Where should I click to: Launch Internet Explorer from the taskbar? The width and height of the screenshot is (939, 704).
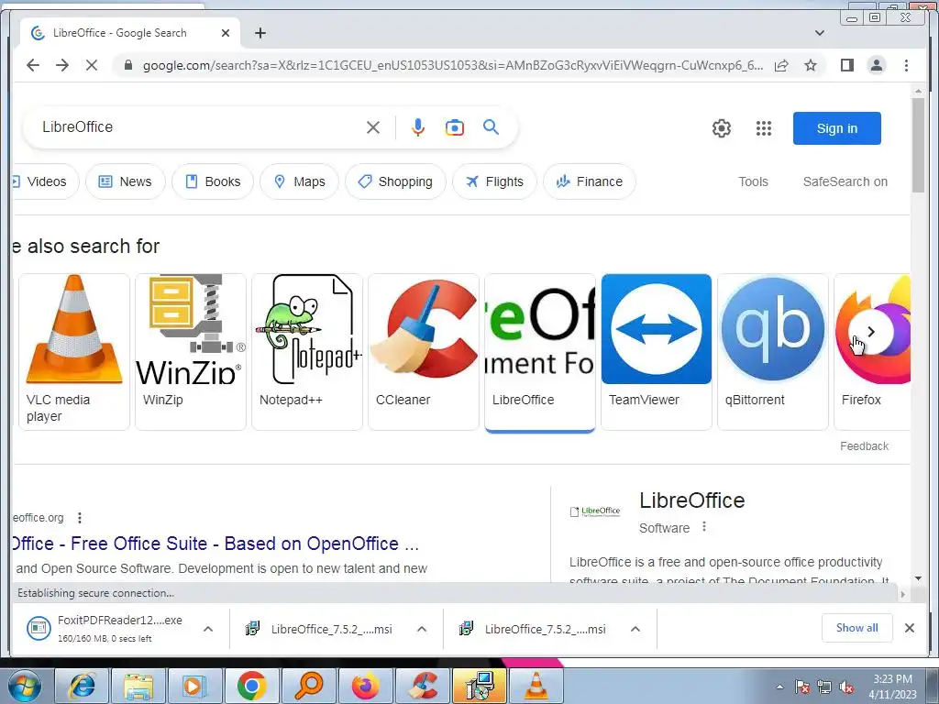click(x=82, y=686)
